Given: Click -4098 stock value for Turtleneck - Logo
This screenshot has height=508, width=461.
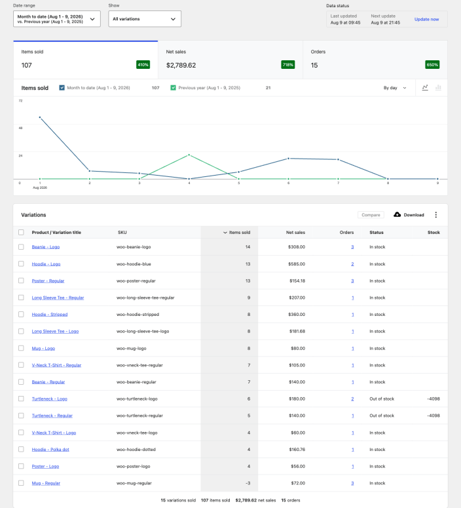Looking at the screenshot, I should click(x=433, y=399).
